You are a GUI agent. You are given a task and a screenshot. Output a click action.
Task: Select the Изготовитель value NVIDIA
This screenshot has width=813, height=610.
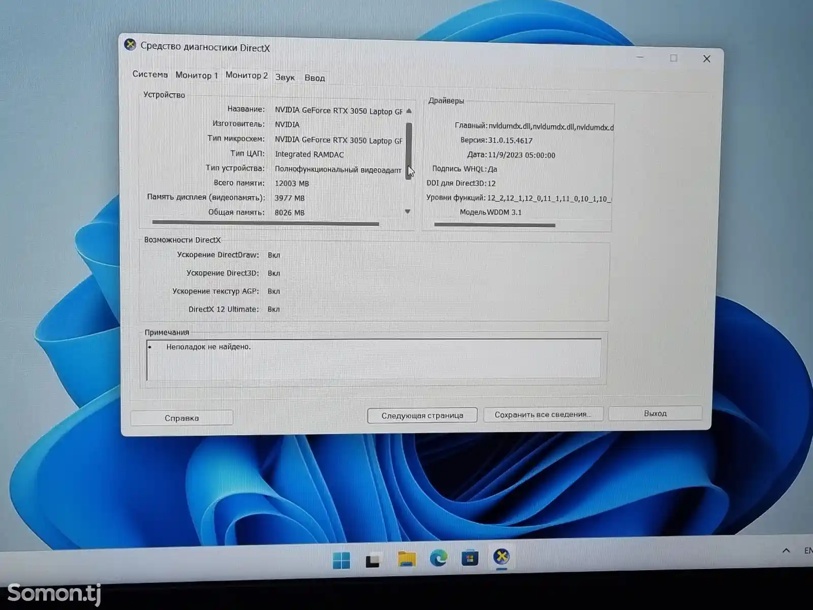(x=287, y=125)
